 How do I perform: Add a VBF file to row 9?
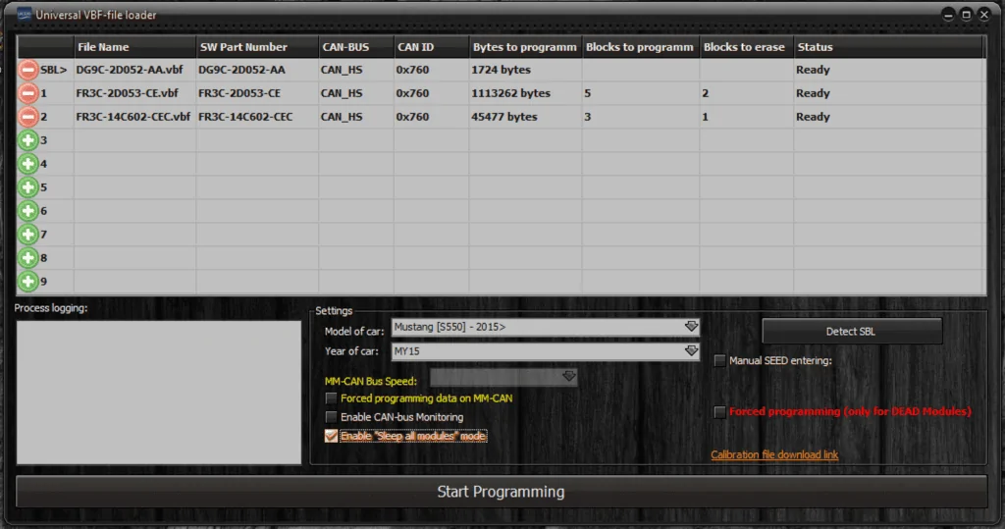coord(27,282)
